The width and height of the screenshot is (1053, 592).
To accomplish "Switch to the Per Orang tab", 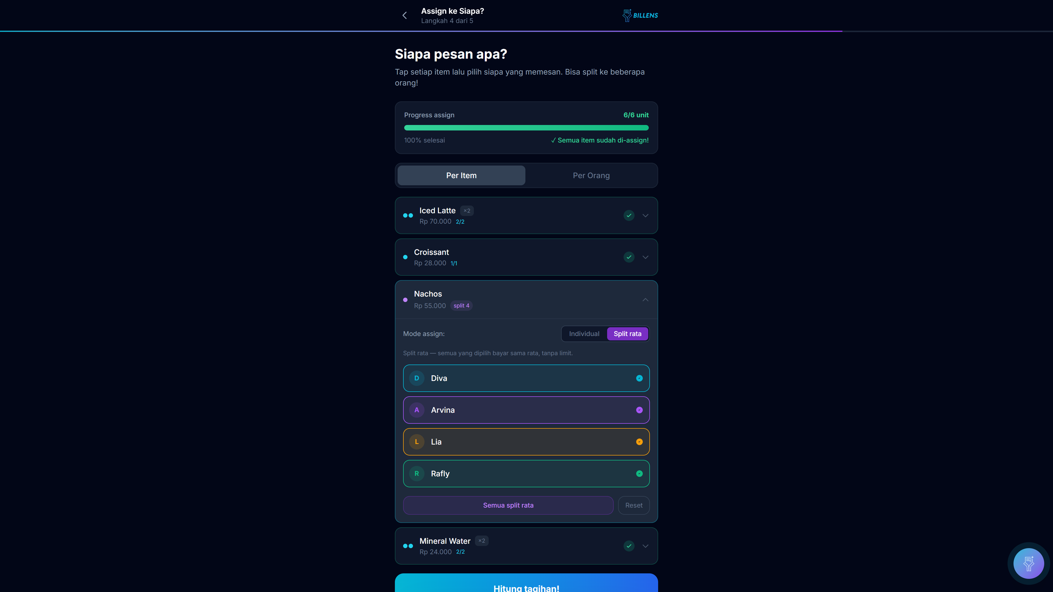I will [x=591, y=175].
